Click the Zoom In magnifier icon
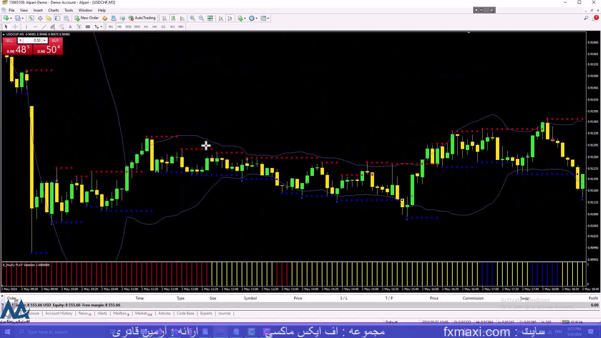601x338 pixels. [193, 18]
